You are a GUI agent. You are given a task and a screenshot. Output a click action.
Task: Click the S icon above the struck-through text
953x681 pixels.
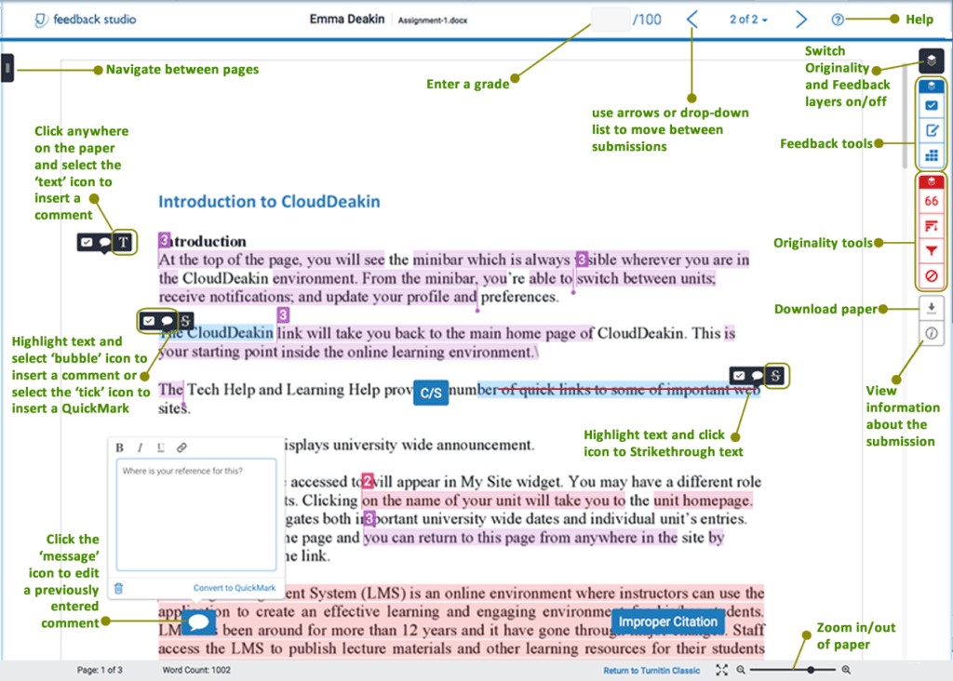point(775,376)
